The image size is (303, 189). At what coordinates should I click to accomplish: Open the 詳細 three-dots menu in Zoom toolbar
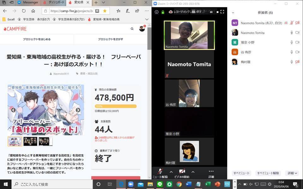click(x=211, y=173)
